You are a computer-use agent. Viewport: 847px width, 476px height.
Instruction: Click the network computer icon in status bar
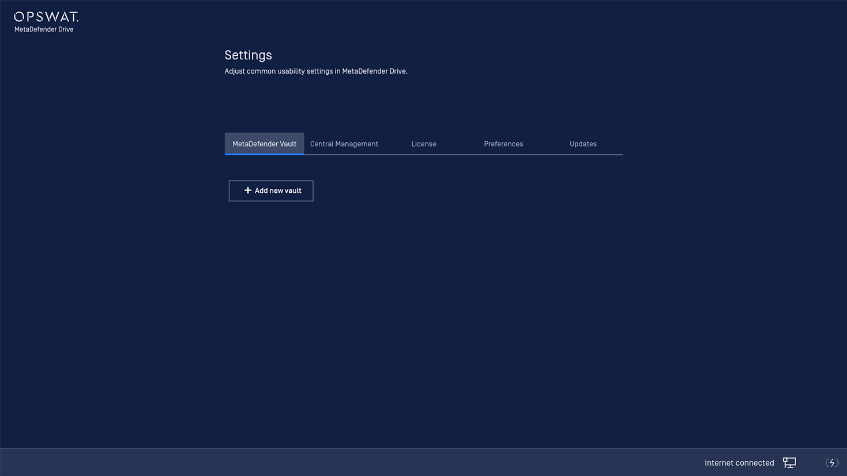coord(789,463)
